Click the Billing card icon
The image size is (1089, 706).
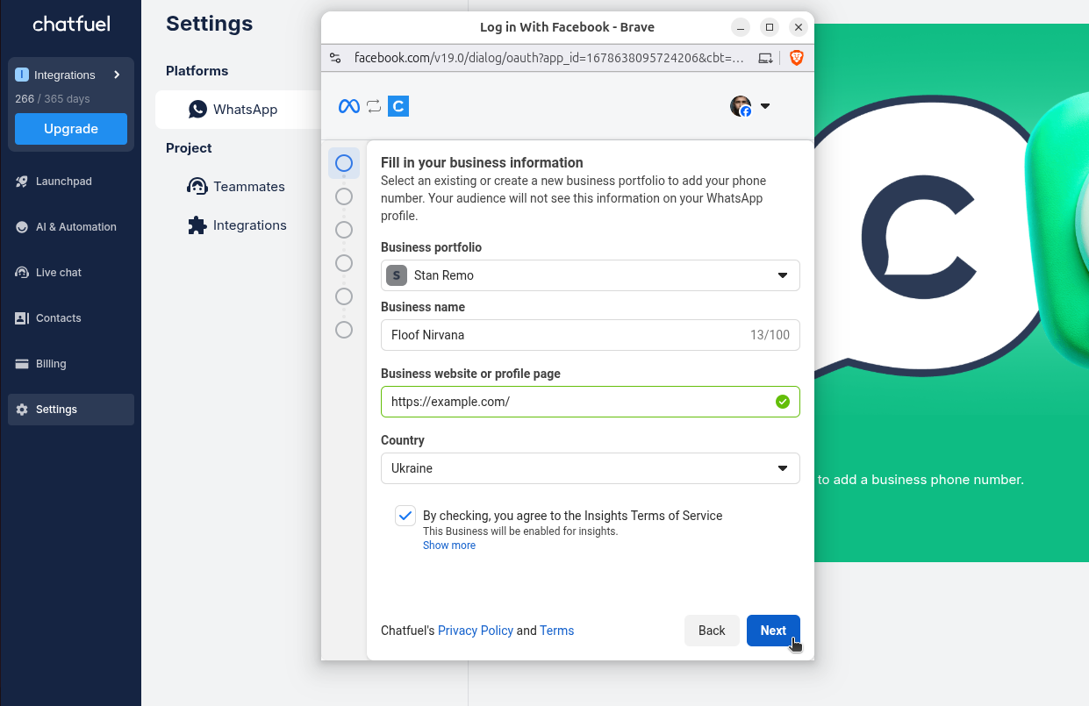click(x=22, y=364)
